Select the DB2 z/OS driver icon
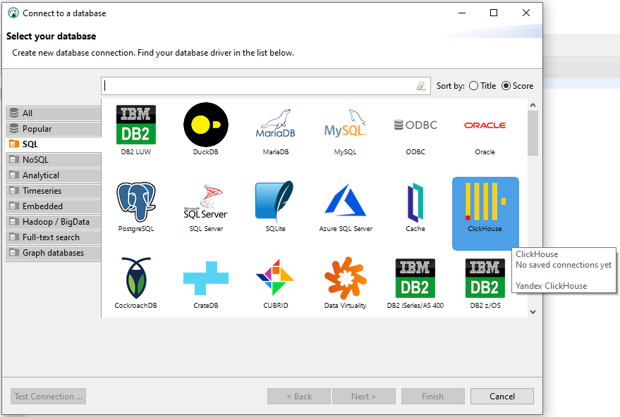 tap(485, 278)
